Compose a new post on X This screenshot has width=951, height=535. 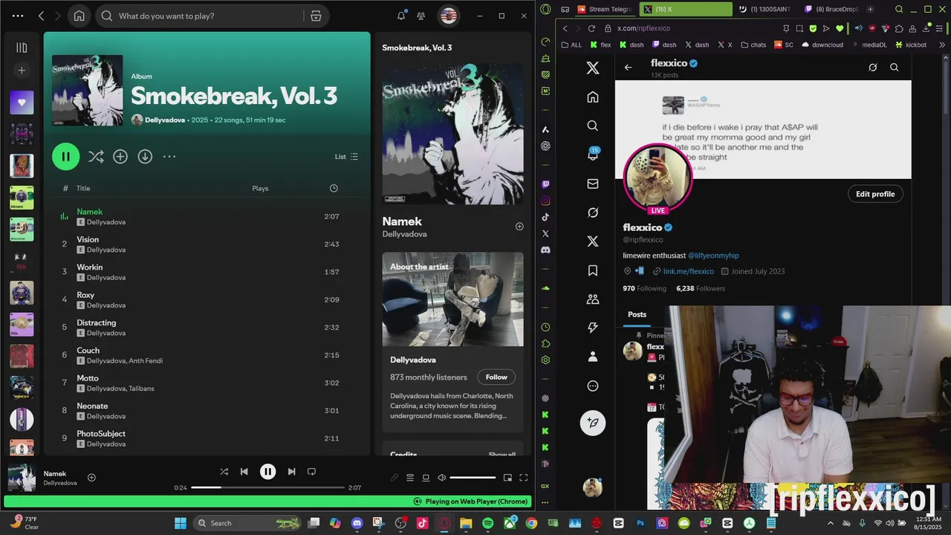(593, 422)
